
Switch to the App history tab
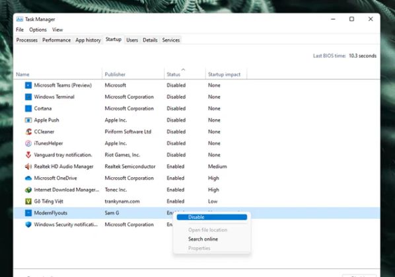pos(88,40)
